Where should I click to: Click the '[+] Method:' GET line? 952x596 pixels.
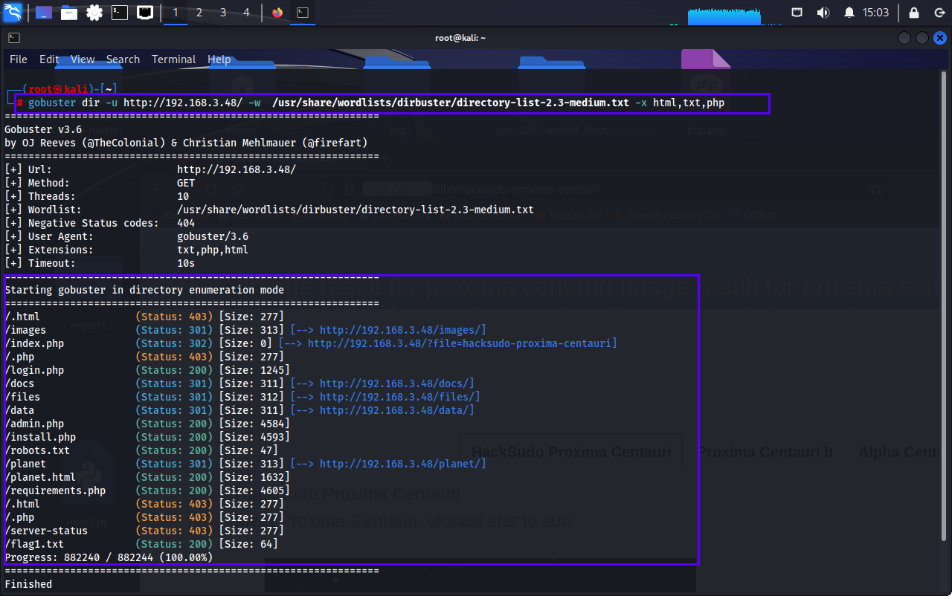(x=100, y=183)
